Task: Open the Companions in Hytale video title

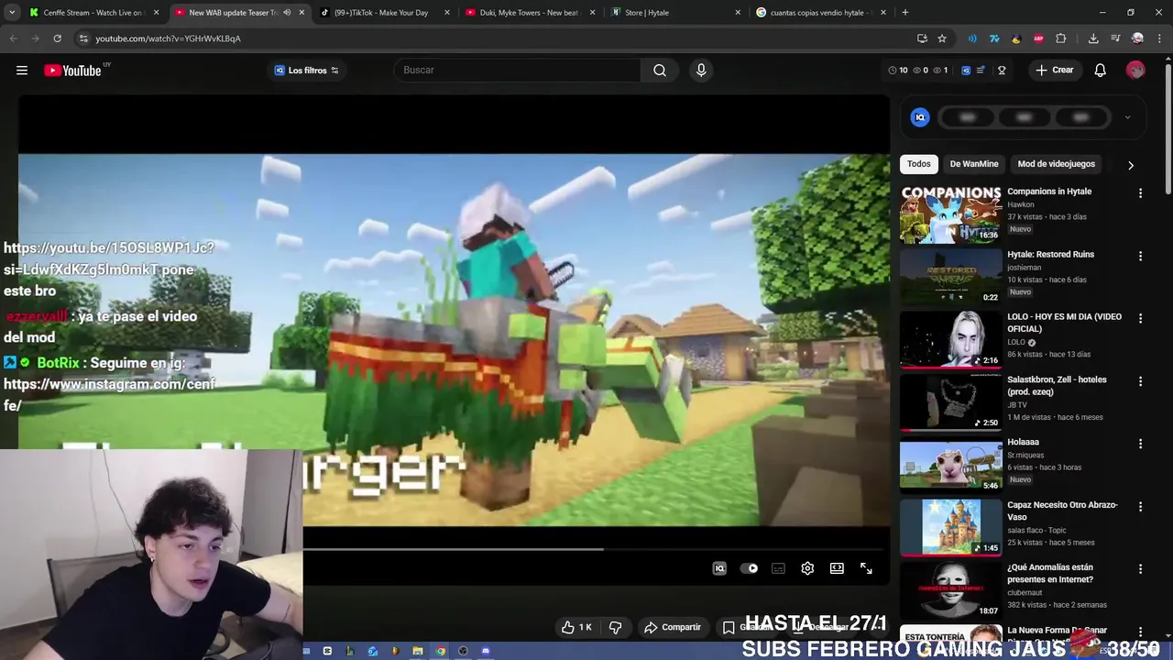Action: tap(1049, 192)
